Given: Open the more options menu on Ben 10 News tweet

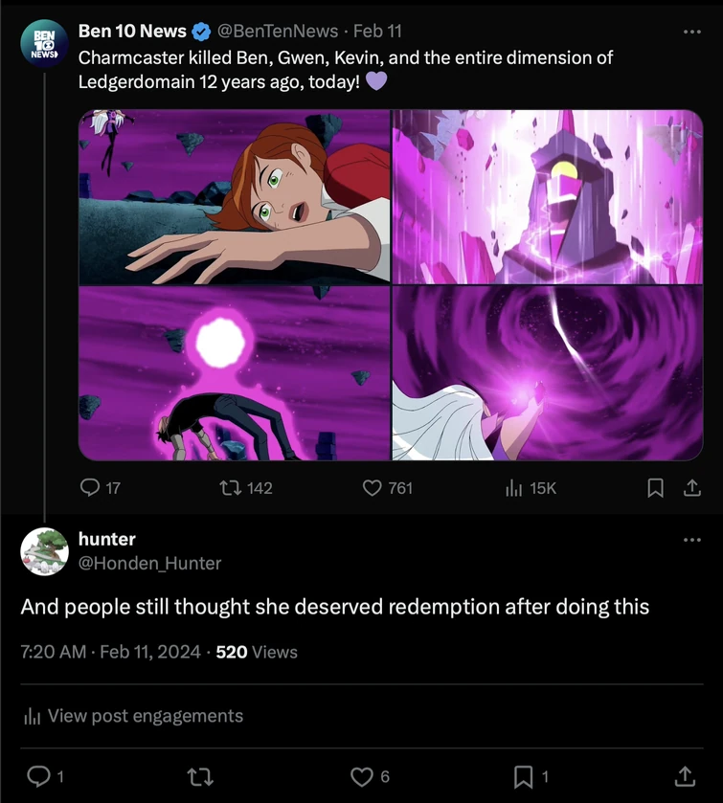Looking at the screenshot, I should (x=692, y=31).
